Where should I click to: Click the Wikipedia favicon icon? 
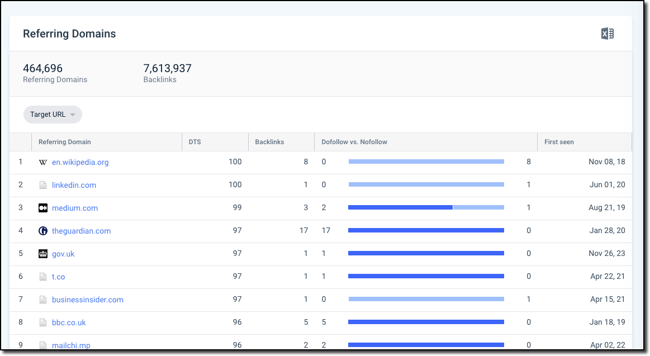(42, 162)
